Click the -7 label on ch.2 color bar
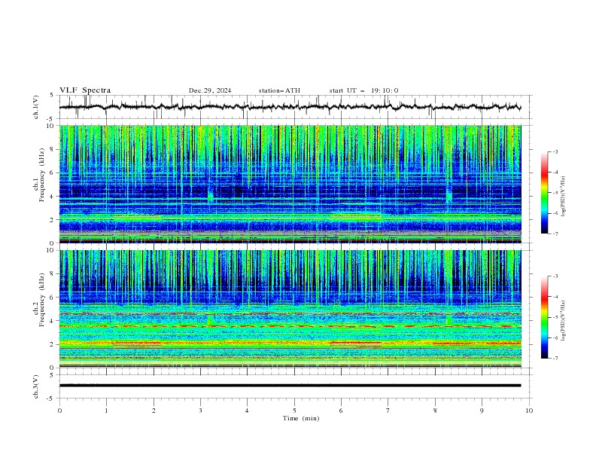Viewport: 596px width, 461px height. click(555, 359)
